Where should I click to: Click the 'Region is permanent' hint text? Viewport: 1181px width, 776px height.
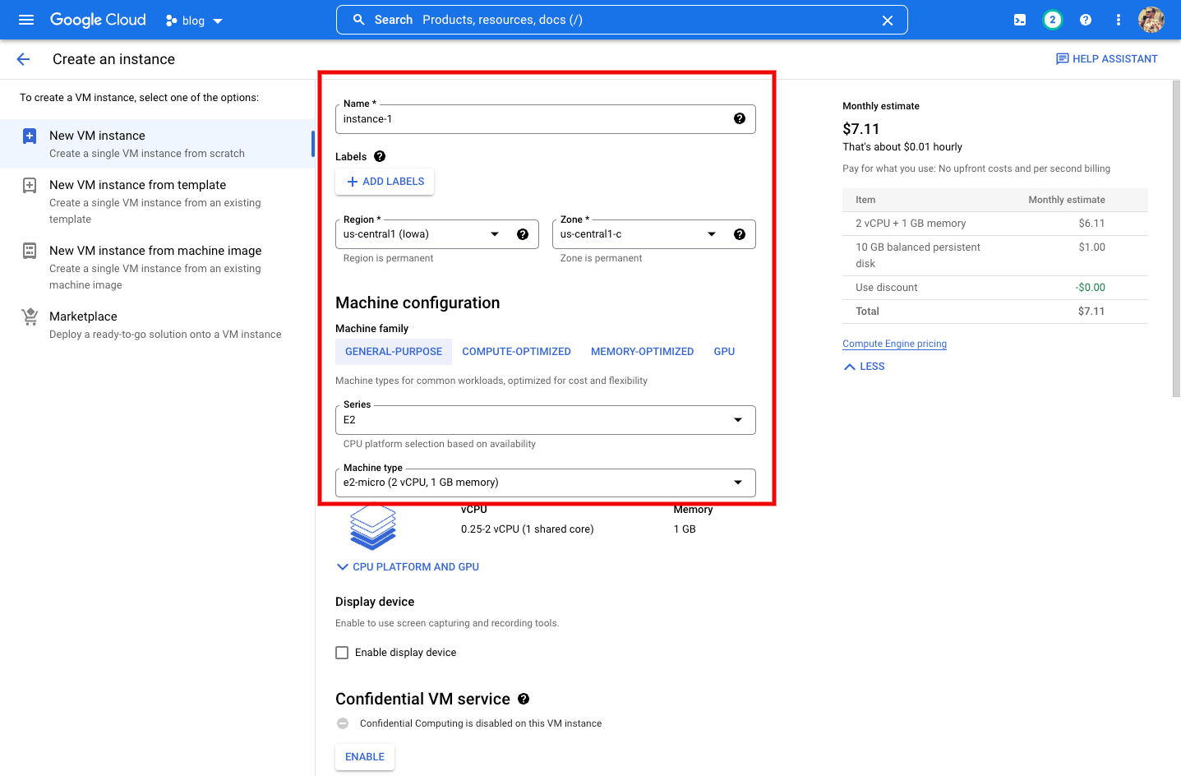point(388,258)
